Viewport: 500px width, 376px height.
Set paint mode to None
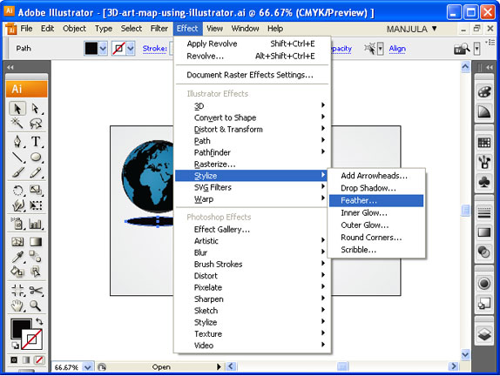coord(39,360)
